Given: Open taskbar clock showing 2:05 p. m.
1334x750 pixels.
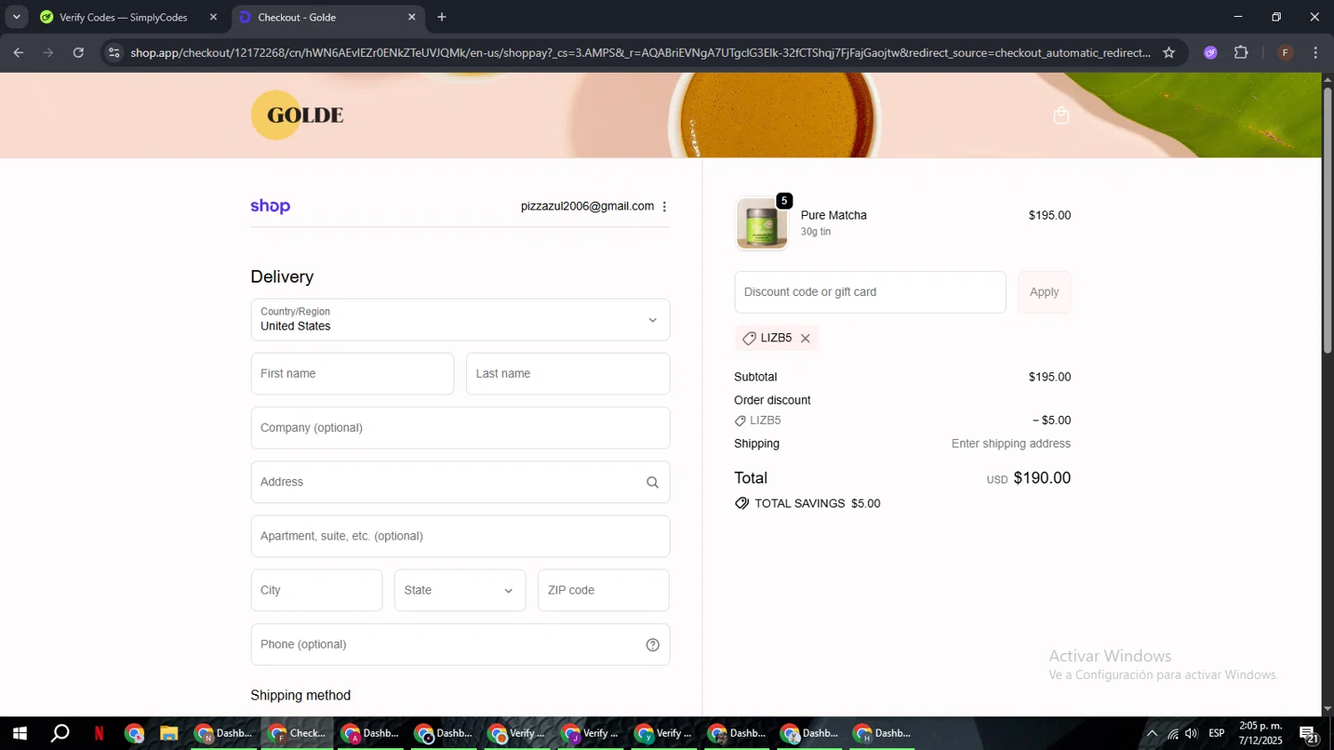Looking at the screenshot, I should 1260,734.
